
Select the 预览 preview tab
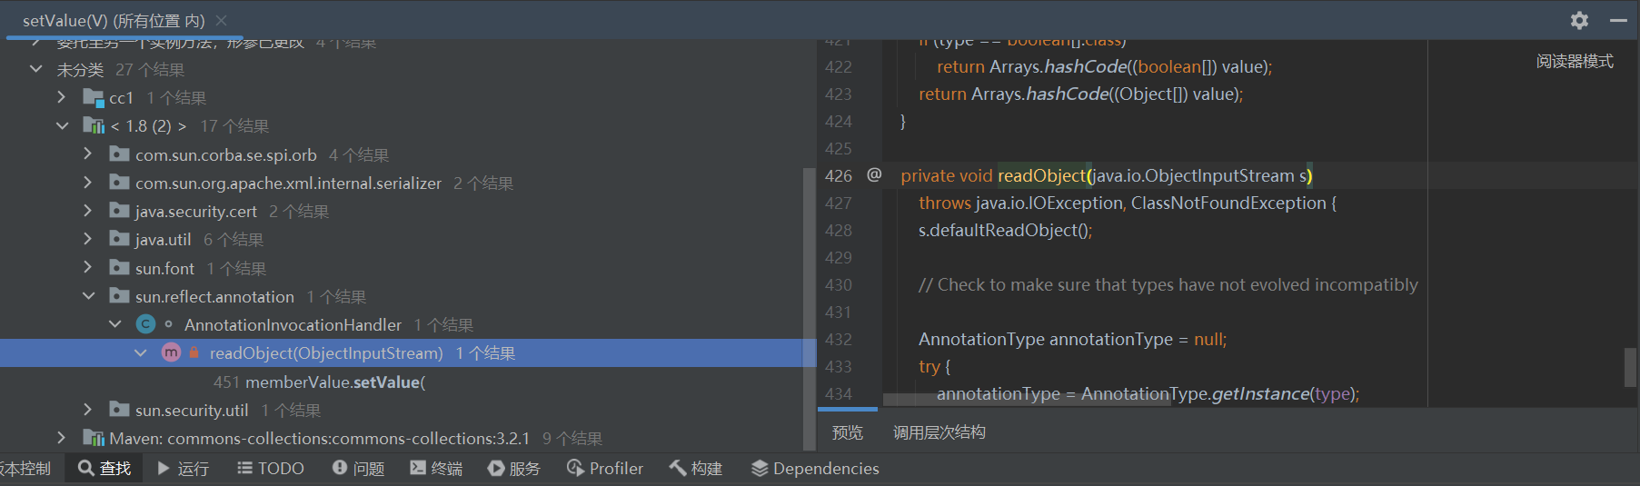[x=847, y=432]
